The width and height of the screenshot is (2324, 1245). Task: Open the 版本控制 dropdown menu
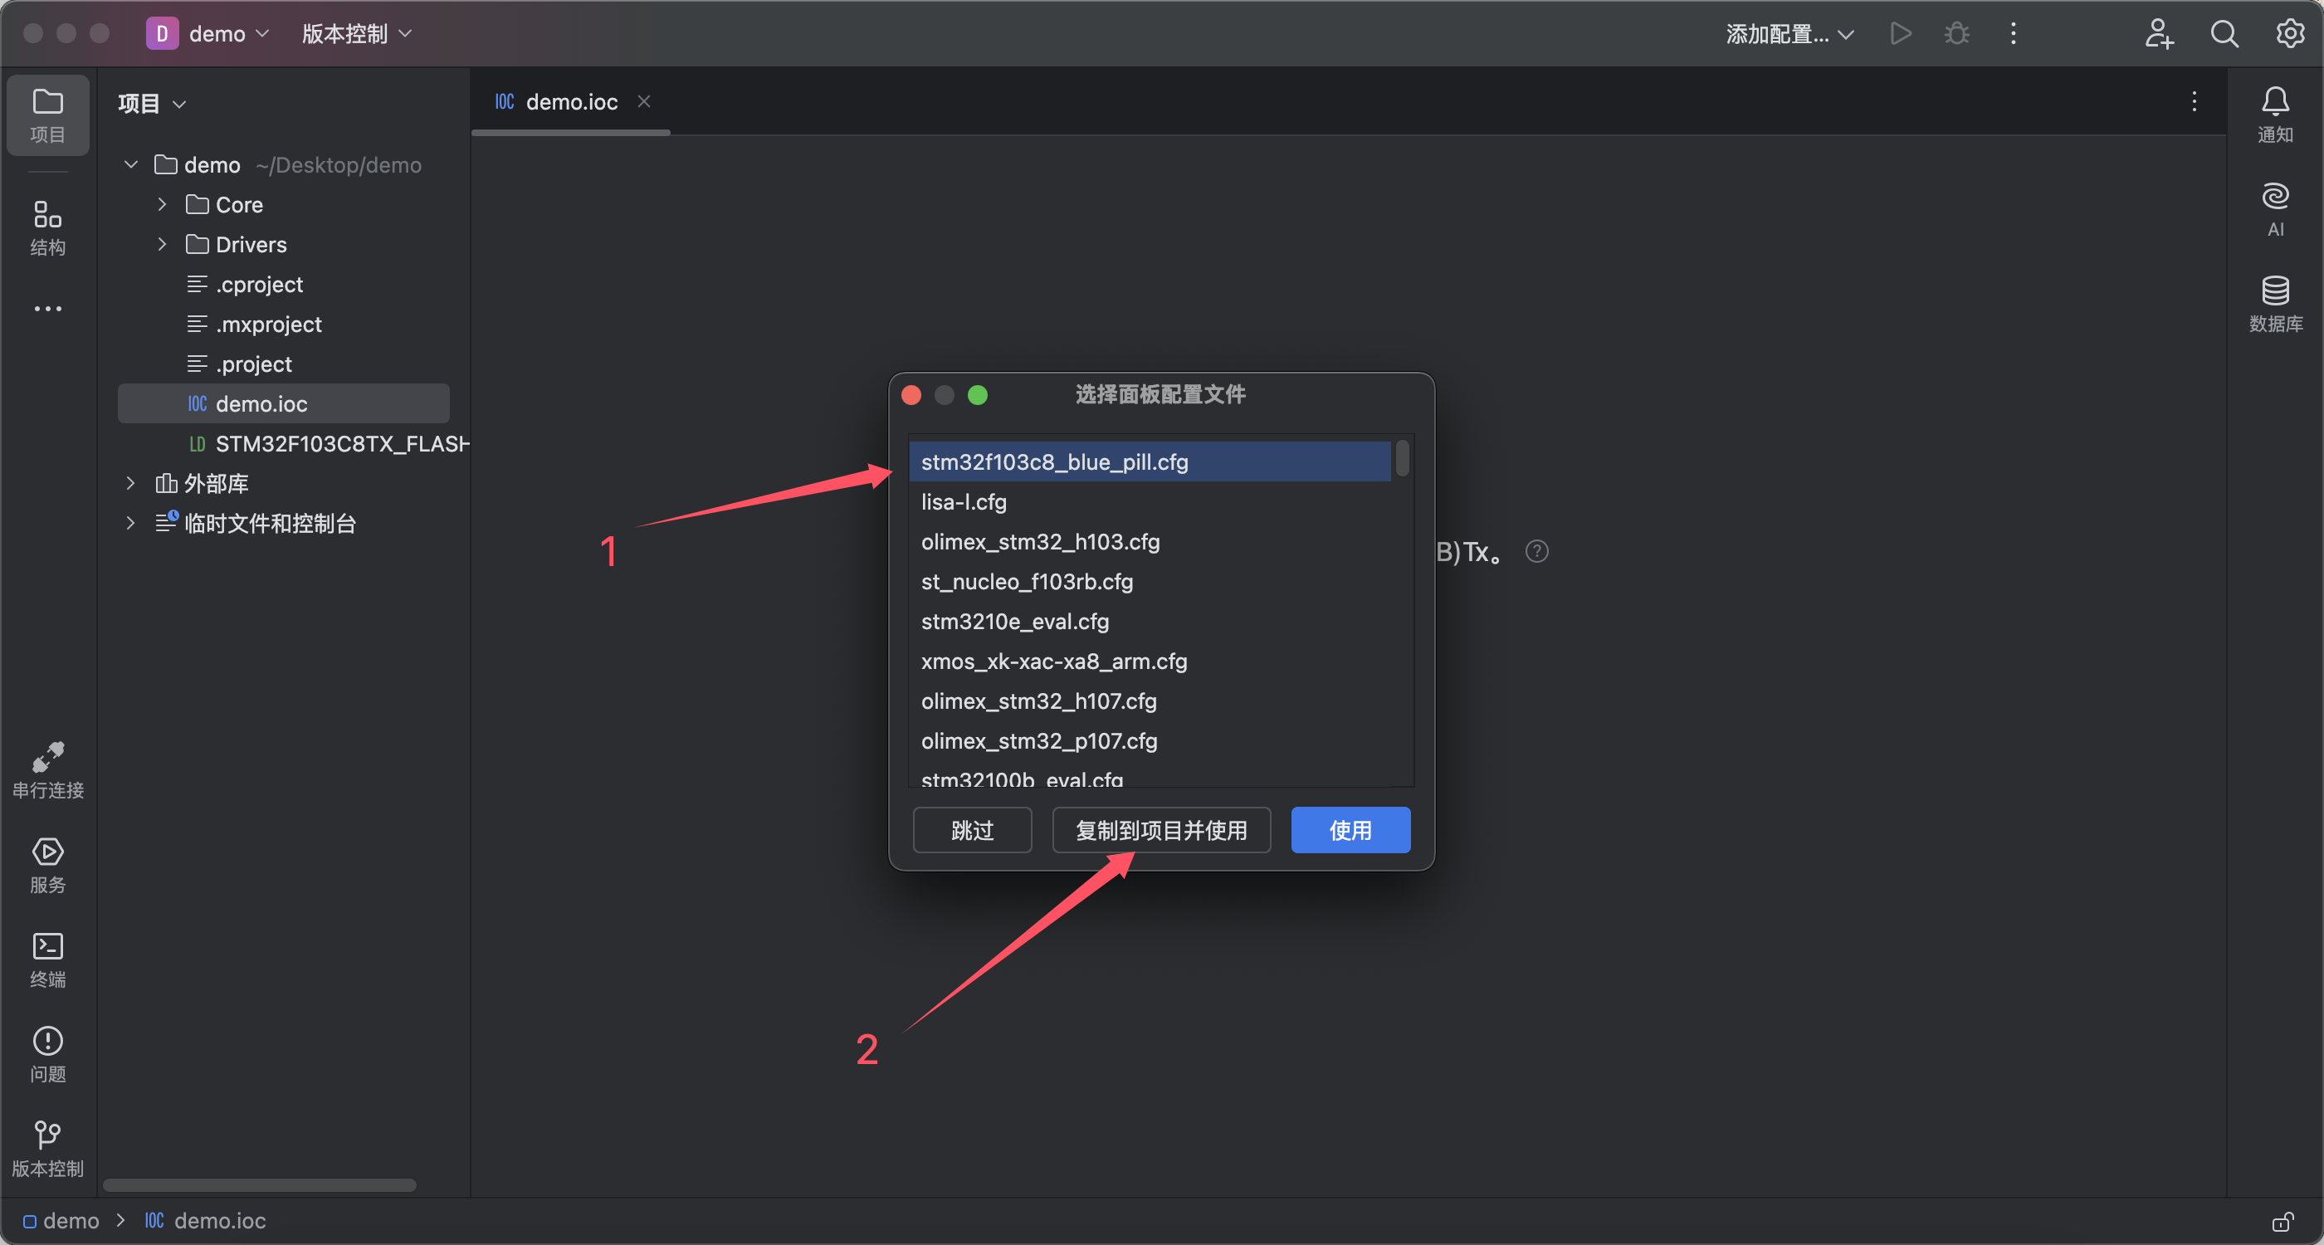click(356, 34)
